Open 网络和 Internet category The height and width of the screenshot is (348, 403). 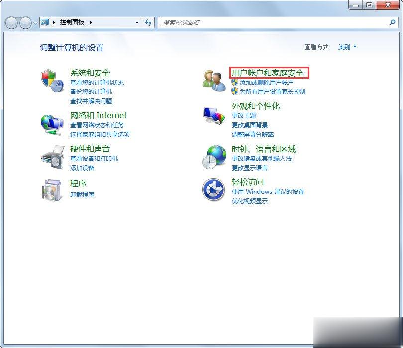click(99, 115)
